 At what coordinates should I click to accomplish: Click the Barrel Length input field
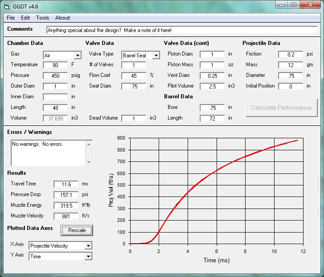(212, 118)
